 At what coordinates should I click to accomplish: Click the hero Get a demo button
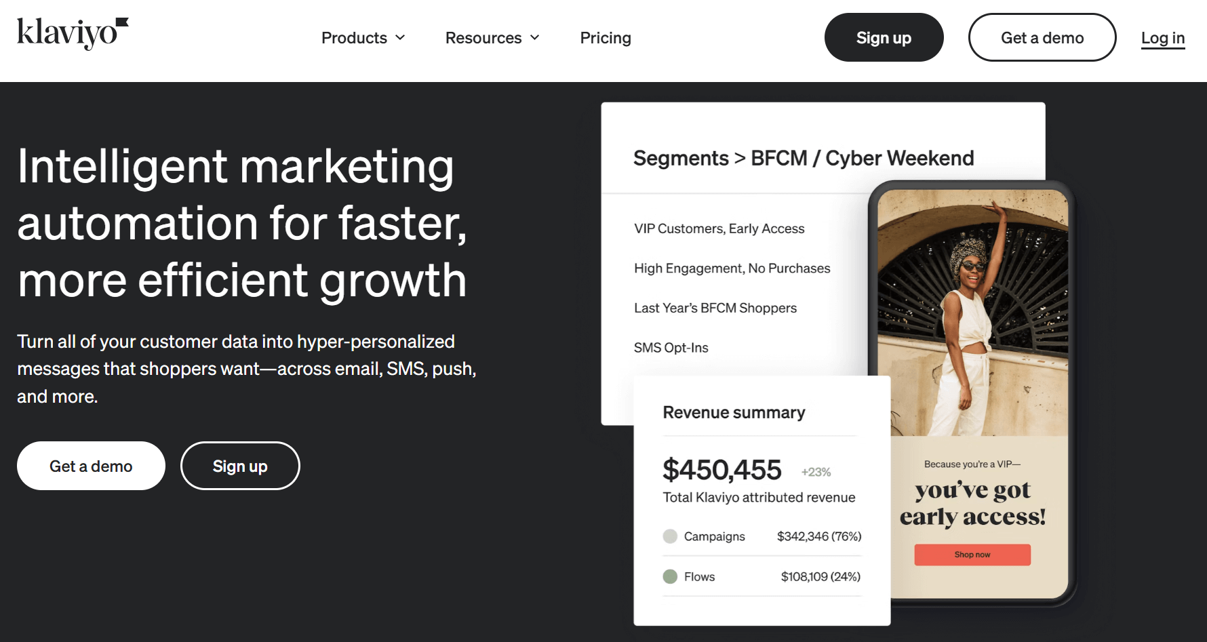coord(91,466)
